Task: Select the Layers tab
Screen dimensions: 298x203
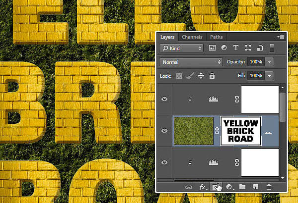Action: tap(167, 37)
